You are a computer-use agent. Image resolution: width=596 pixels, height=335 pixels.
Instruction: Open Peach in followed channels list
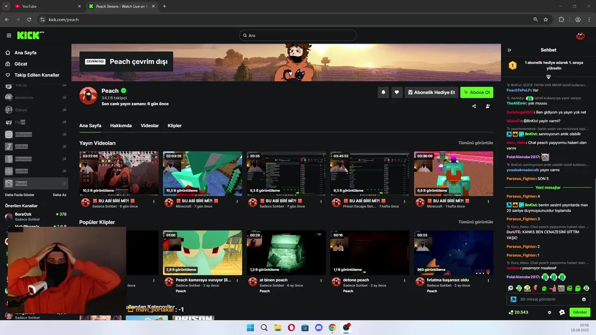(35, 183)
